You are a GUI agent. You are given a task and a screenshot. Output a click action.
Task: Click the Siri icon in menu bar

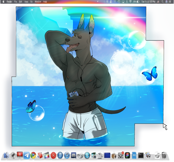[166, 2]
